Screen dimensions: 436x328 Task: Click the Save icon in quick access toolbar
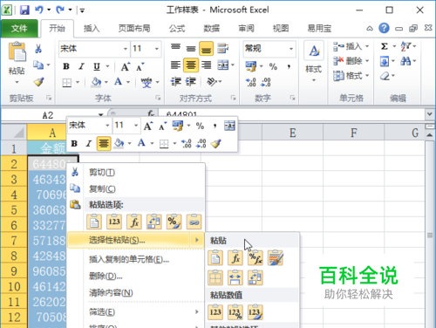click(24, 10)
